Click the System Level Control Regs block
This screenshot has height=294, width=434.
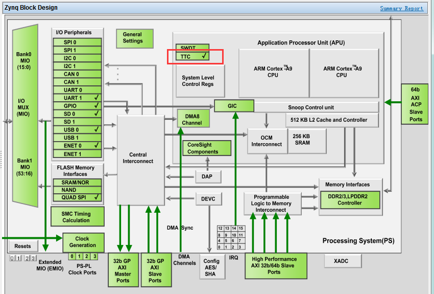(200, 81)
